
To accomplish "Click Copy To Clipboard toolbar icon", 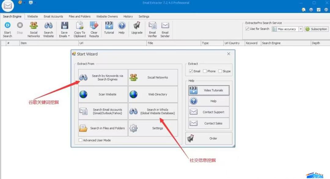I will point(80,25).
